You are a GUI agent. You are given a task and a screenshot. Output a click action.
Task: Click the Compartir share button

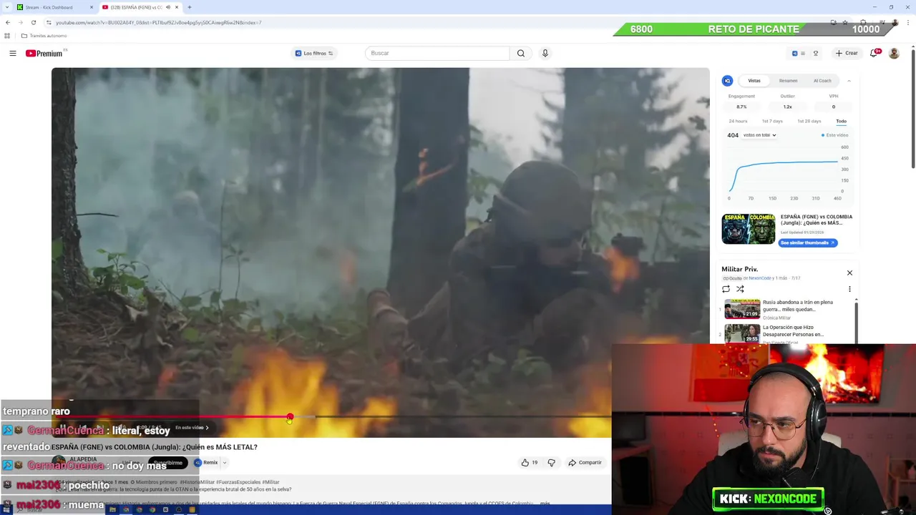point(585,463)
